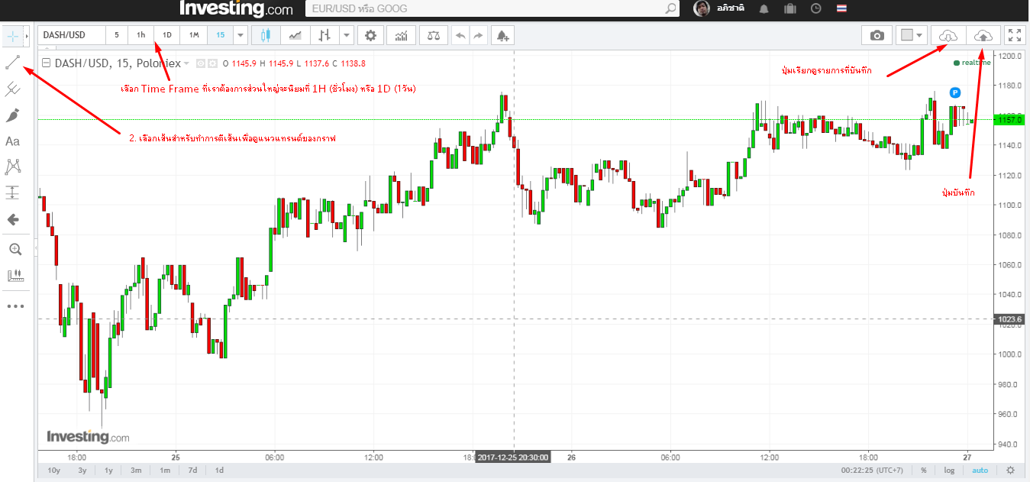Activate the zoom in magnifier tool
Viewport: 1030px width, 482px height.
(x=15, y=249)
